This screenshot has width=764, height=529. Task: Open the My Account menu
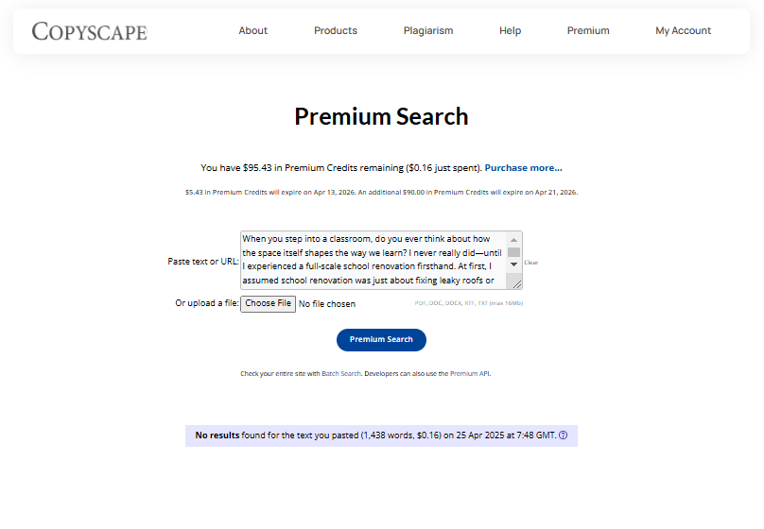tap(683, 30)
